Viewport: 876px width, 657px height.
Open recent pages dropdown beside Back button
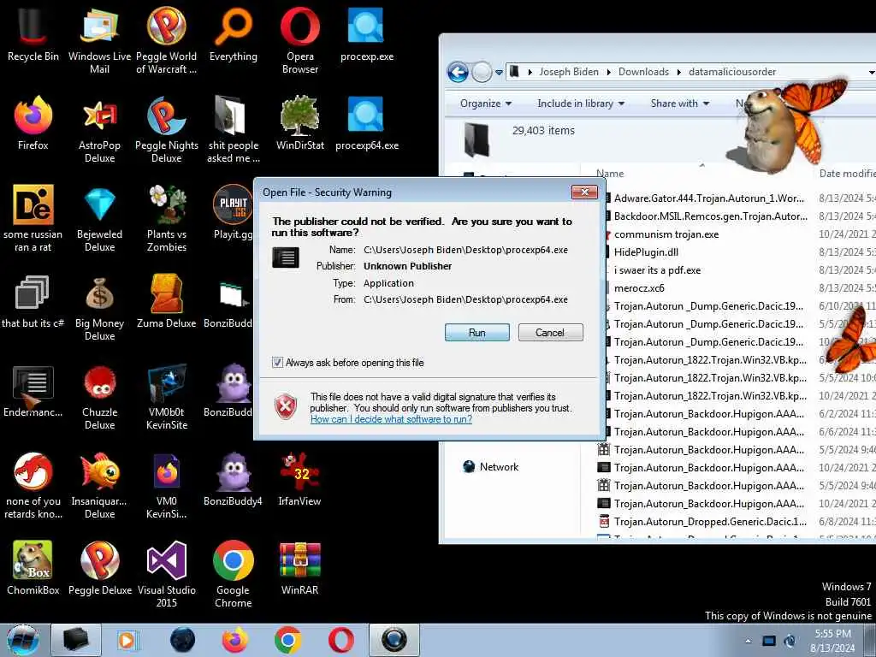[499, 72]
